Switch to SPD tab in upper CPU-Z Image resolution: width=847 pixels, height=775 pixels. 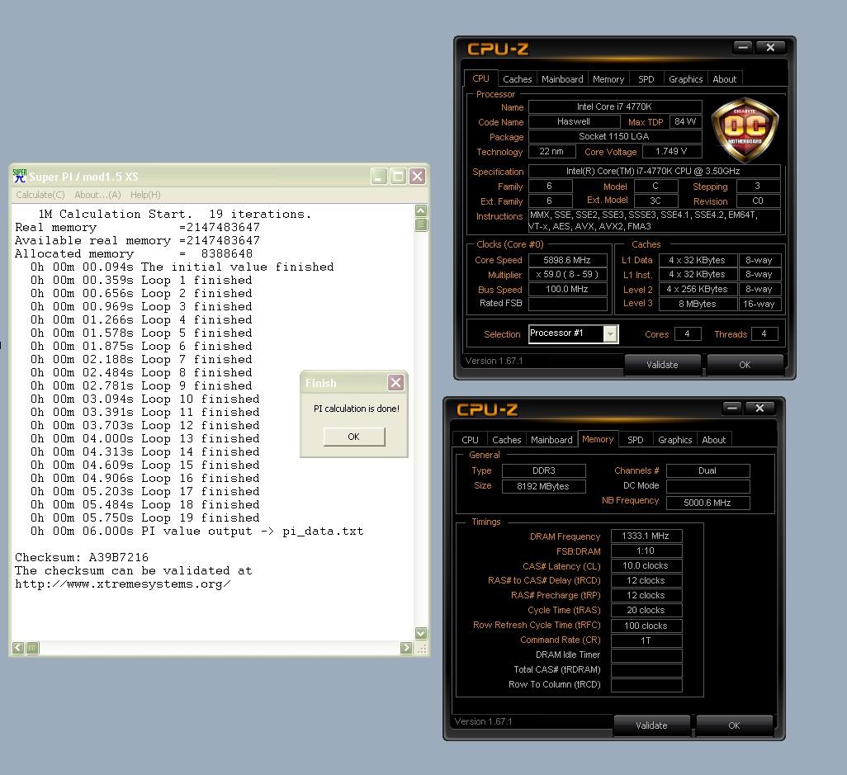[x=646, y=79]
